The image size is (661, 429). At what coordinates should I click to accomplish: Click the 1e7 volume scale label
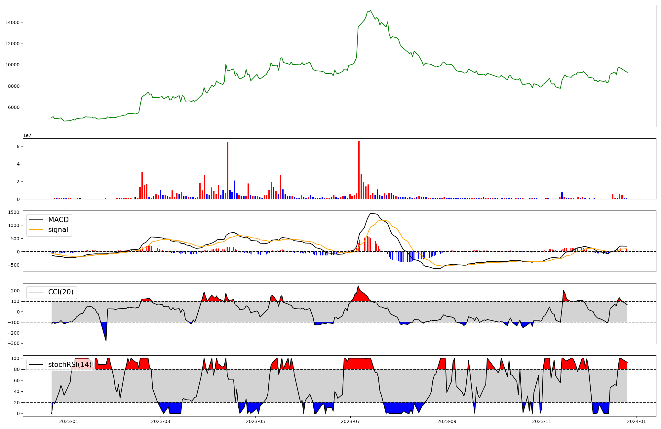[x=27, y=135]
